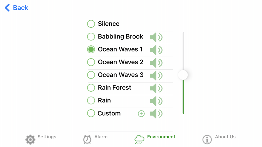Select the Custom environment radio button

[91, 113]
